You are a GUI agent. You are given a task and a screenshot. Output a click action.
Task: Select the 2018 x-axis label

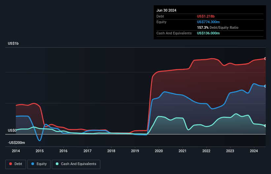pos(111,151)
